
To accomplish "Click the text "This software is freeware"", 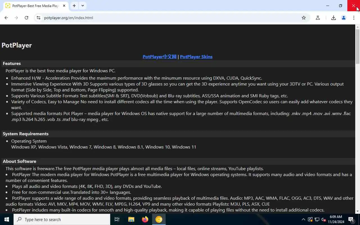I will [x=30, y=169].
